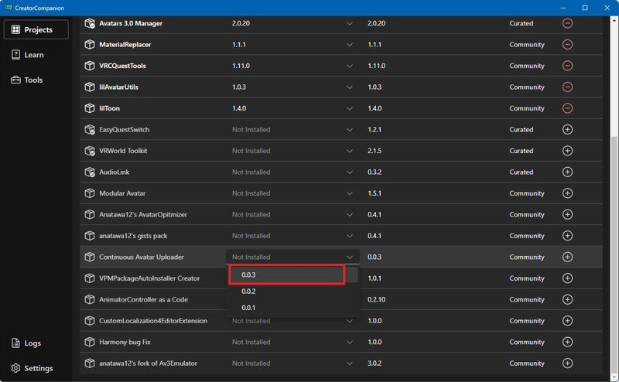Open version dropdown for Avatars 3.0 Manager
The image size is (619, 382).
click(x=350, y=23)
